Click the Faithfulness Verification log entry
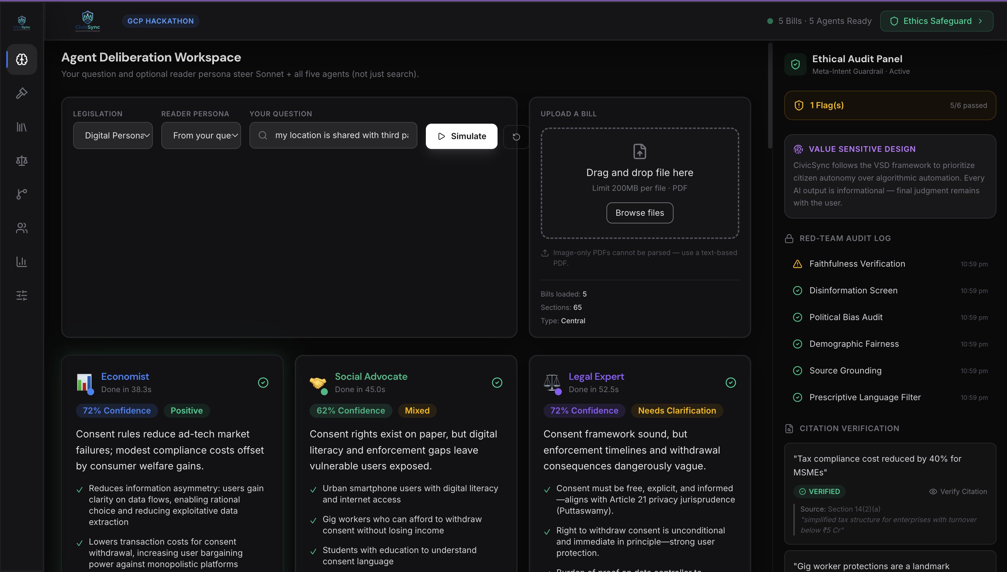This screenshot has width=1007, height=572. click(x=890, y=264)
